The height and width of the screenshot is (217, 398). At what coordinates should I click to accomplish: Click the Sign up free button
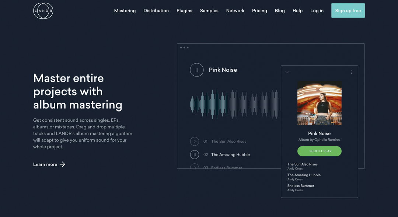coord(348,10)
